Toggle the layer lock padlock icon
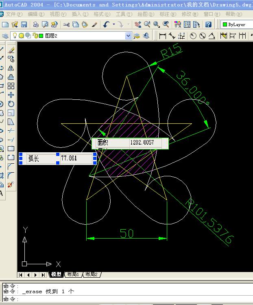253x305 pixels. pos(35,35)
